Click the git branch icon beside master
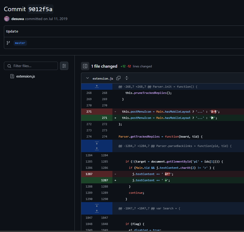Image resolution: width=244 pixels, height=232 pixels. point(8,43)
